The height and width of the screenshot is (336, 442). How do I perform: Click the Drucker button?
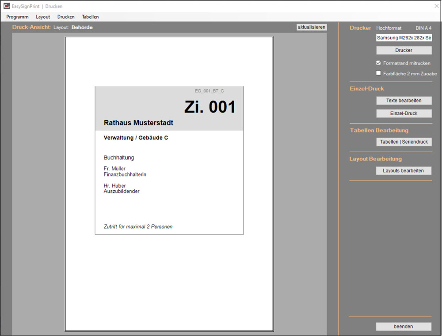tap(404, 50)
